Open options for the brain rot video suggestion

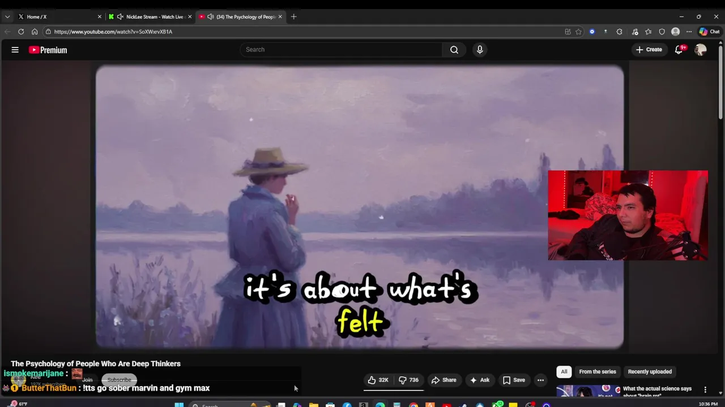click(705, 389)
